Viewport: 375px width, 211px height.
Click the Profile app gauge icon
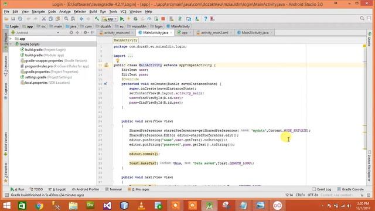[x=149, y=19]
